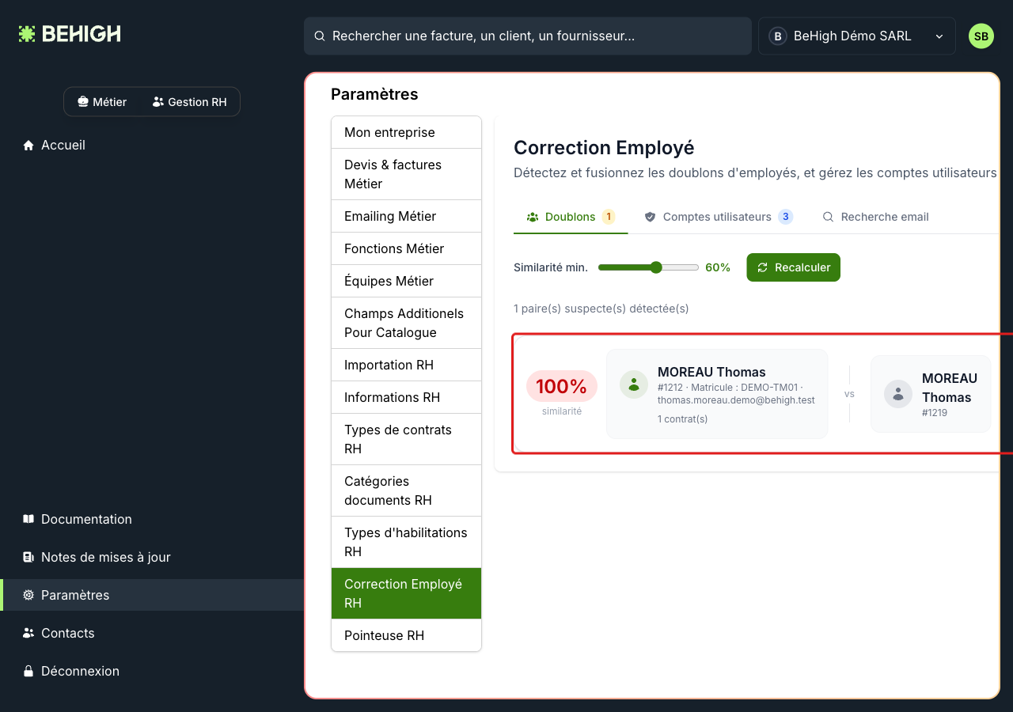Open Équipes Métier settings
The width and height of the screenshot is (1013, 712).
[406, 281]
